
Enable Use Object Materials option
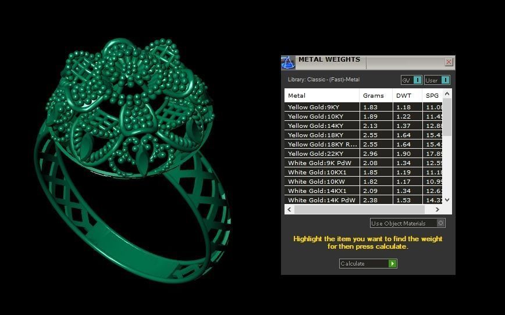[407, 223]
